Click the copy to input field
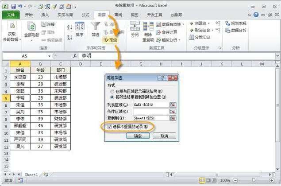Screen dimensions: 281x186 [151, 118]
